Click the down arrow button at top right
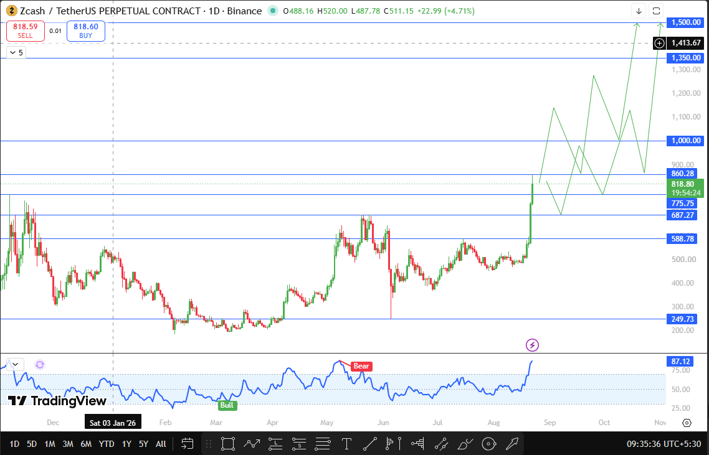The height and width of the screenshot is (455, 709). tap(639, 11)
